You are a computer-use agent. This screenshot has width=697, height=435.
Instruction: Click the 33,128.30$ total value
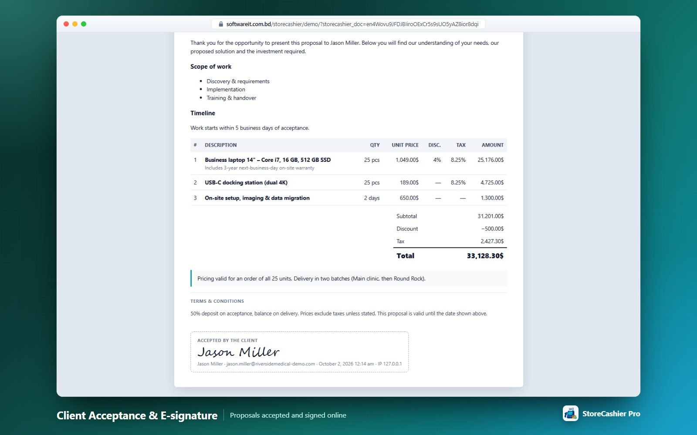click(485, 256)
